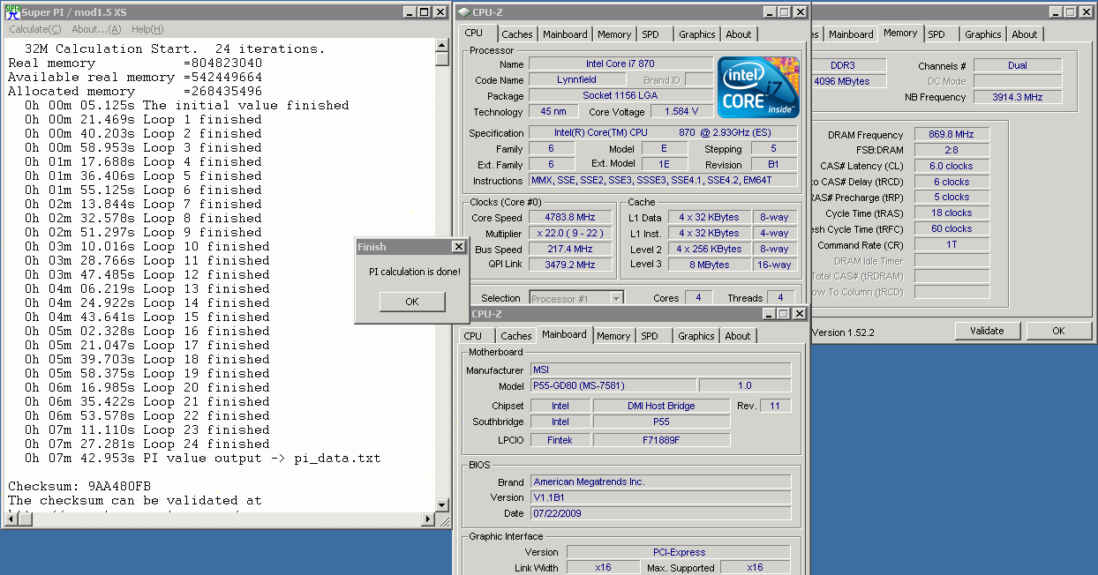Click the CAS# Latency value 6.0 clocks

(951, 166)
